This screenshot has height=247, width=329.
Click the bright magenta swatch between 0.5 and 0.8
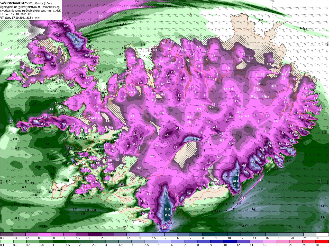click(x=44, y=234)
